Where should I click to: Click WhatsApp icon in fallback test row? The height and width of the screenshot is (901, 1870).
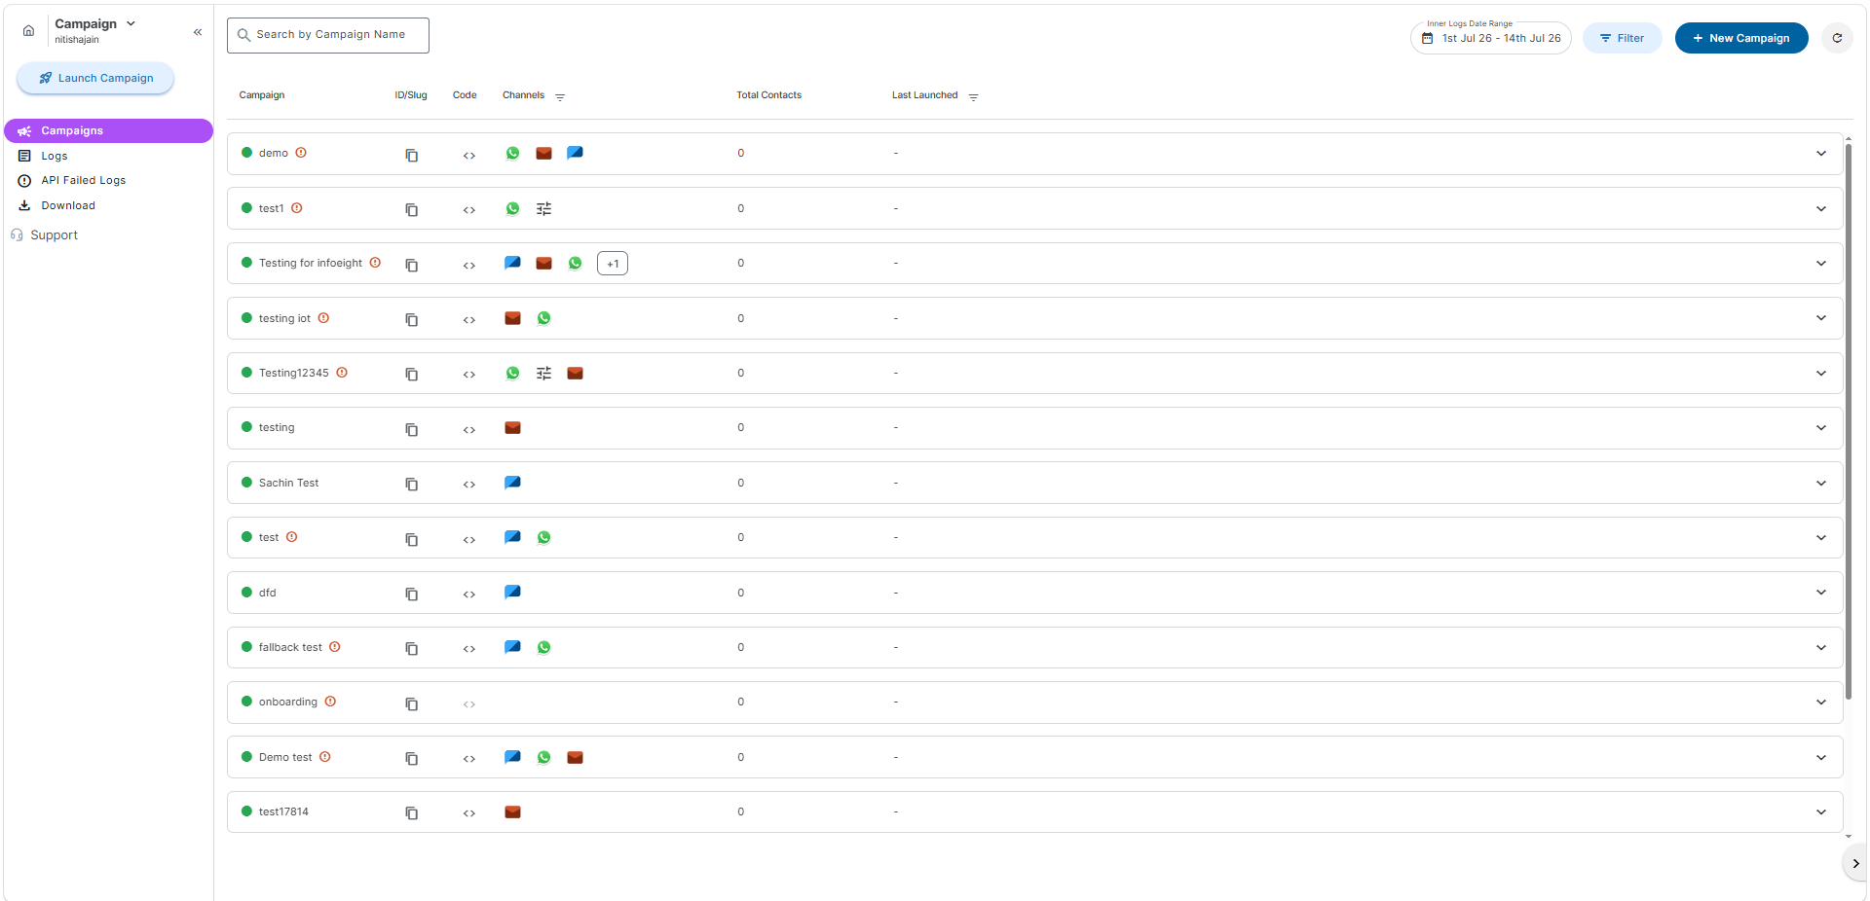pyautogui.click(x=543, y=647)
